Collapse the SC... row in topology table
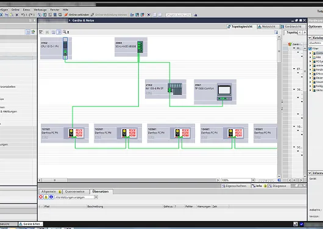The width and height of the screenshot is (323, 229). pos(294,147)
